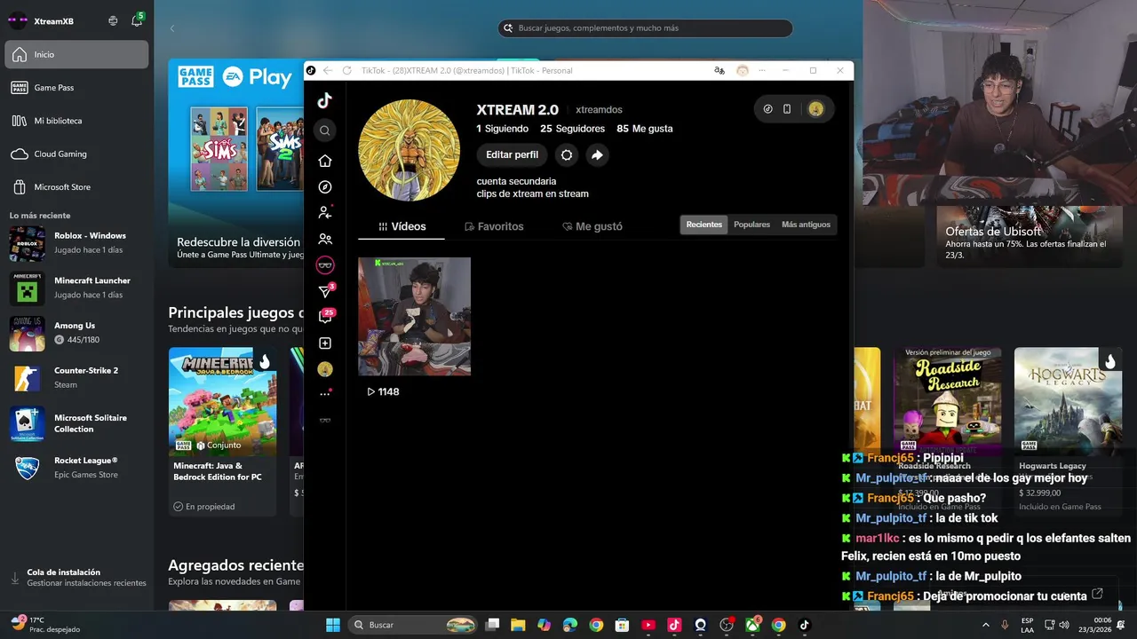Open TikTok messages paper-plane icon
The width and height of the screenshot is (1137, 639).
(325, 291)
